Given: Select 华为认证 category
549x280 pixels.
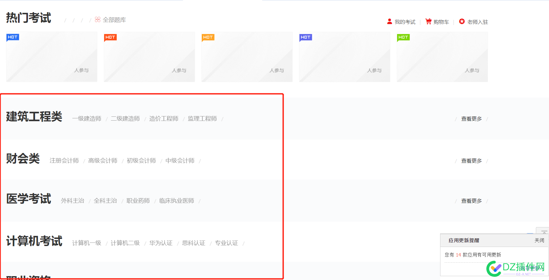Looking at the screenshot, I should [x=161, y=243].
